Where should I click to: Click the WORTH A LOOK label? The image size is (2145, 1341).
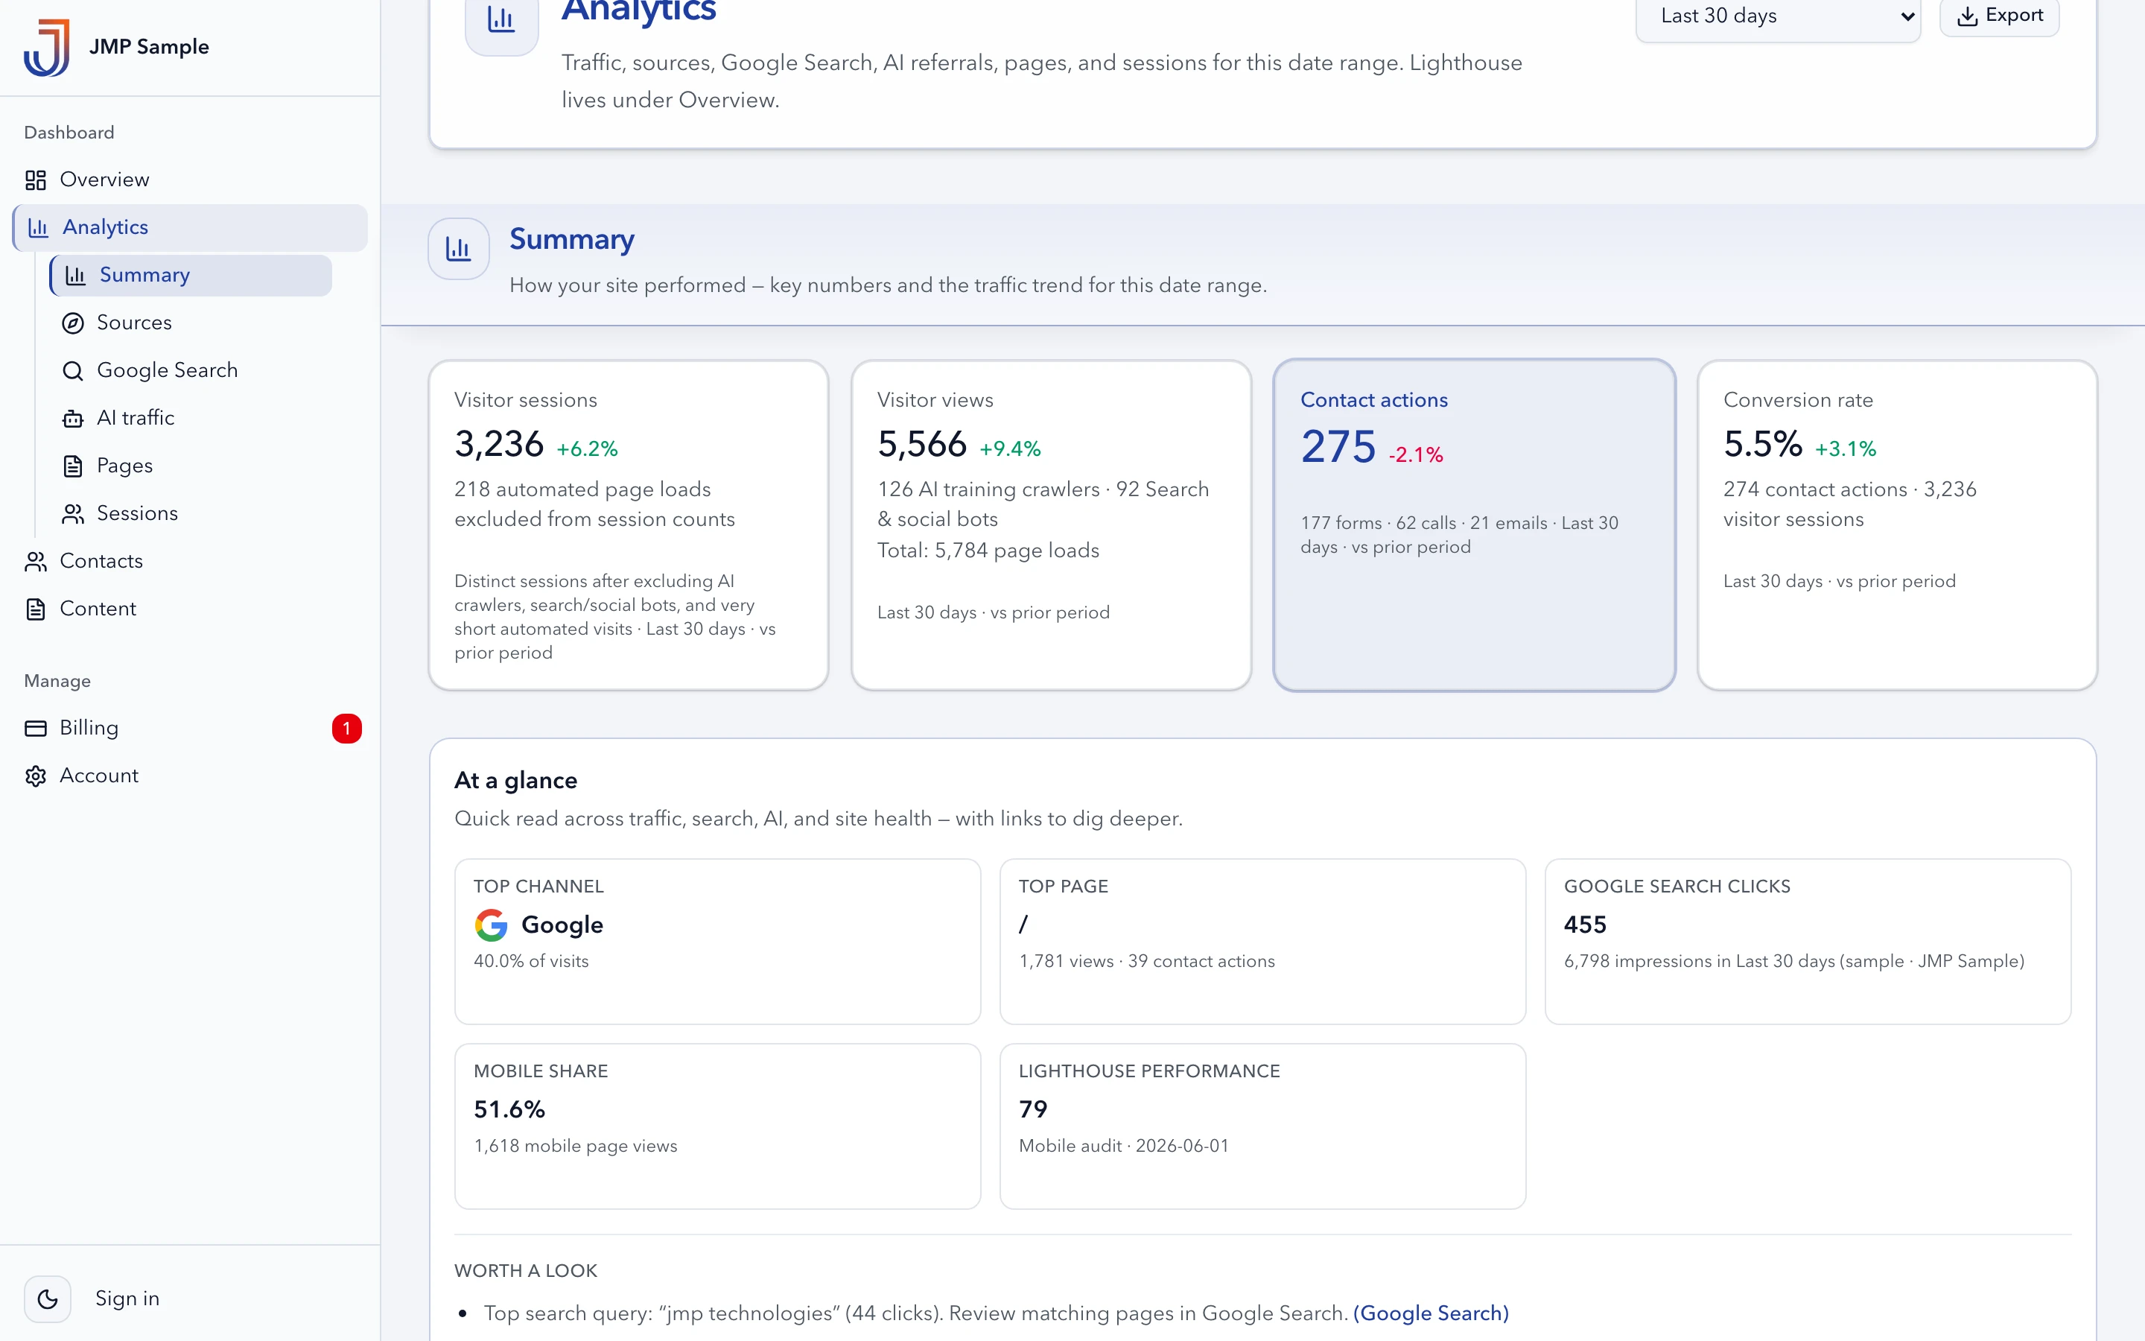click(526, 1271)
